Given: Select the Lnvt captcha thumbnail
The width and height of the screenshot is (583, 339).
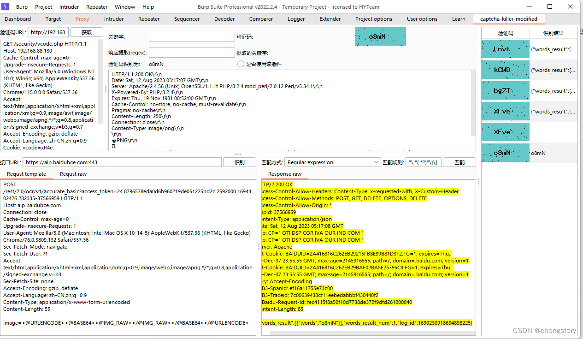Looking at the screenshot, I should 506,48.
